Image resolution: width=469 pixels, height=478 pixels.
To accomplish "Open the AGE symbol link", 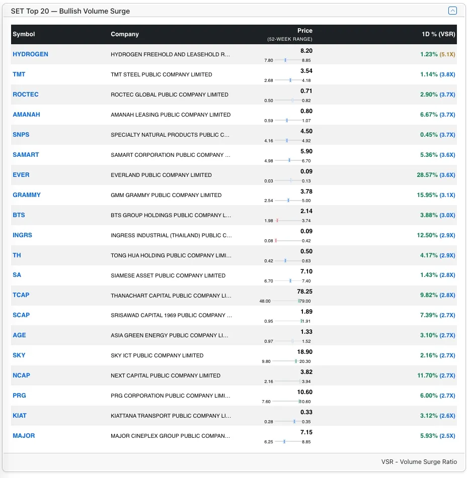I will click(x=19, y=335).
